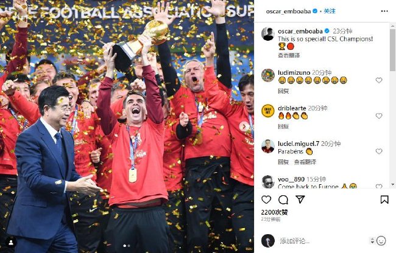Like driblearte's comment
This screenshot has width=396, height=253.
(x=379, y=116)
